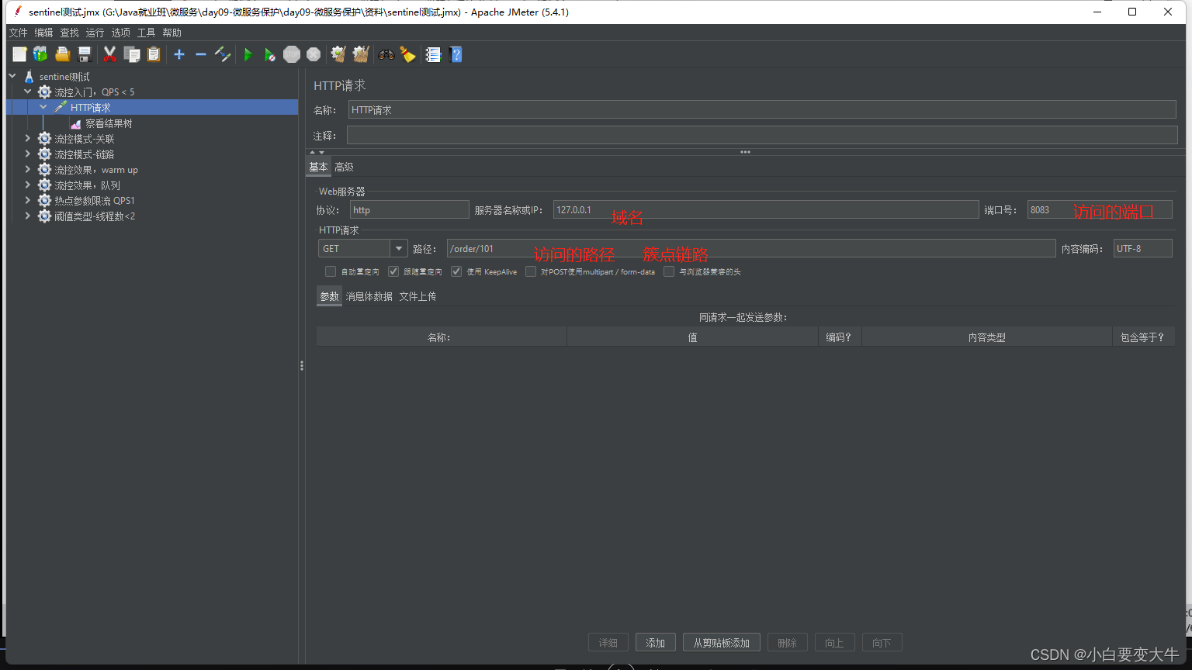Expand the 流控模式-关联 thread group

(28, 139)
